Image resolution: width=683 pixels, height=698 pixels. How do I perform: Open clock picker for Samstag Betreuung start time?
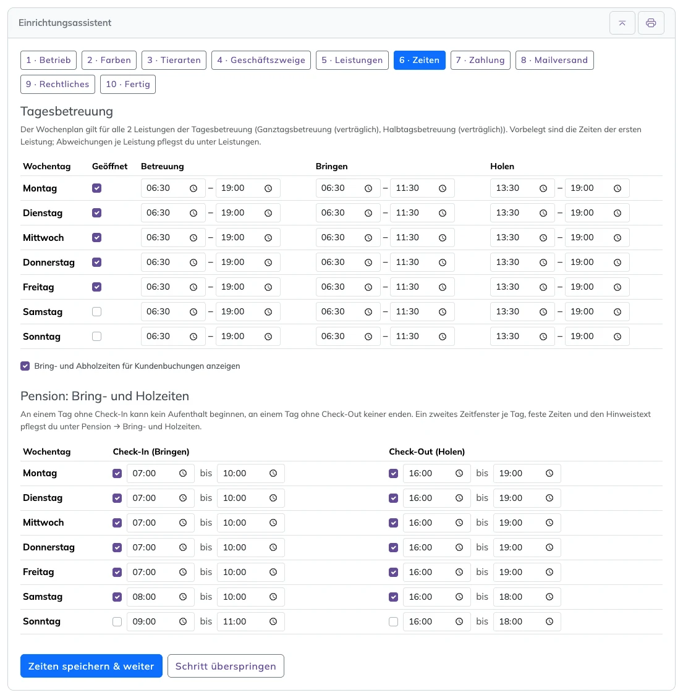tap(193, 312)
